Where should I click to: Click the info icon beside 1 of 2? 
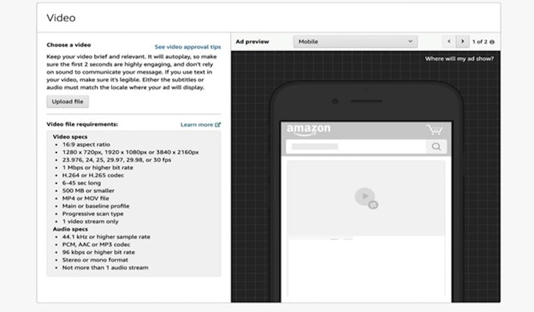[x=492, y=42]
